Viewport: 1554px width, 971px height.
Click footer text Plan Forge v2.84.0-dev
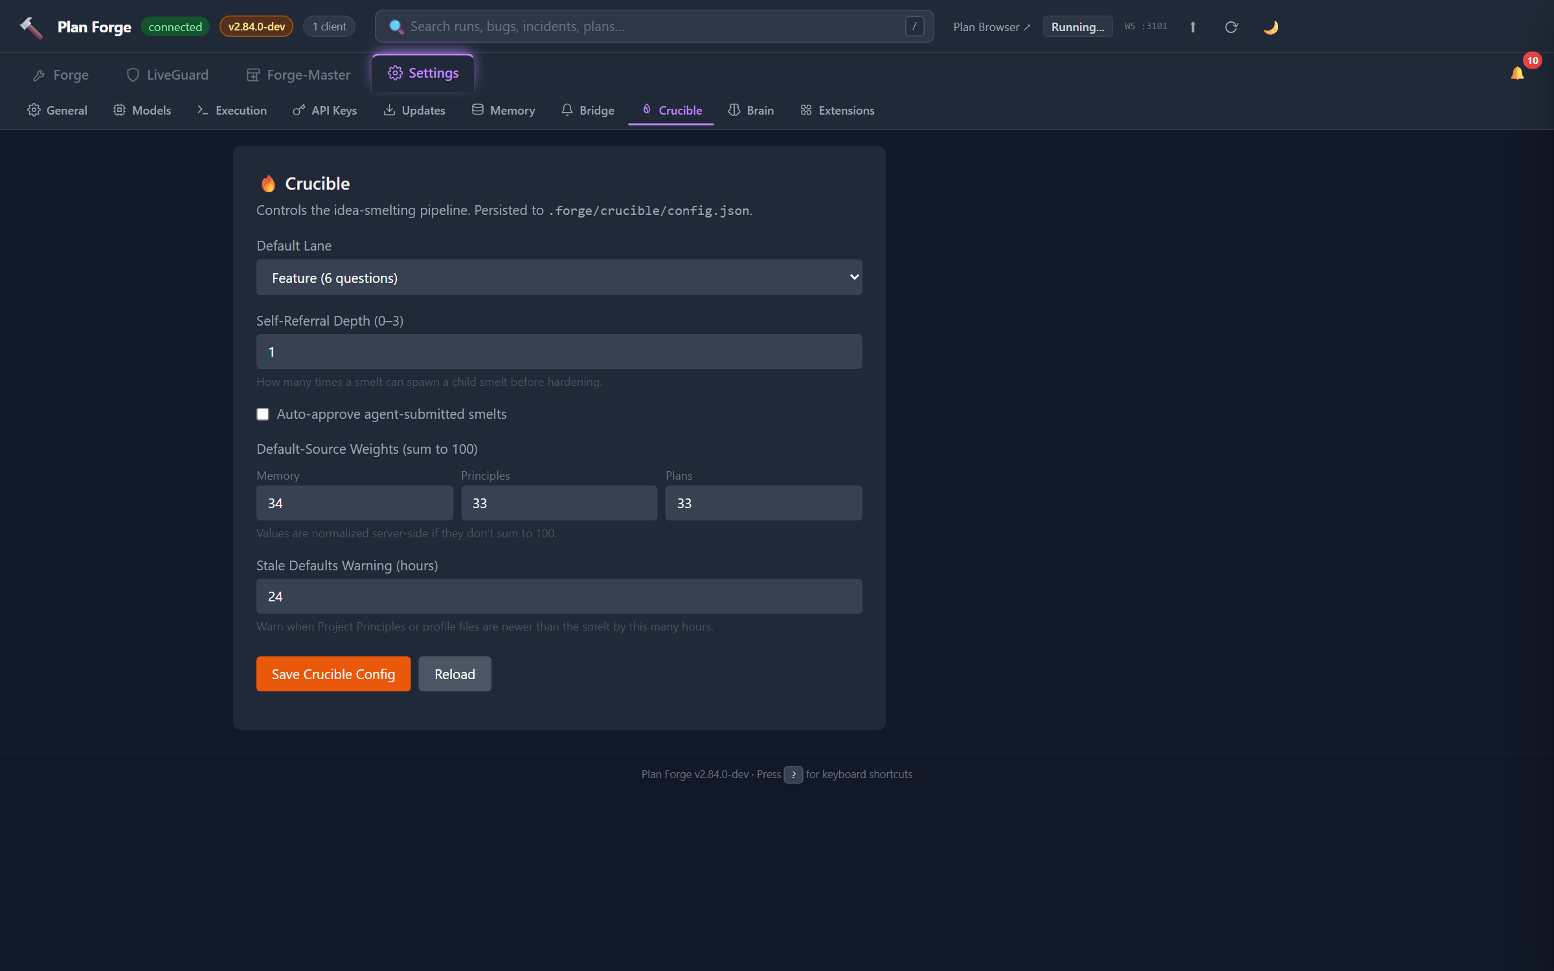pos(695,775)
